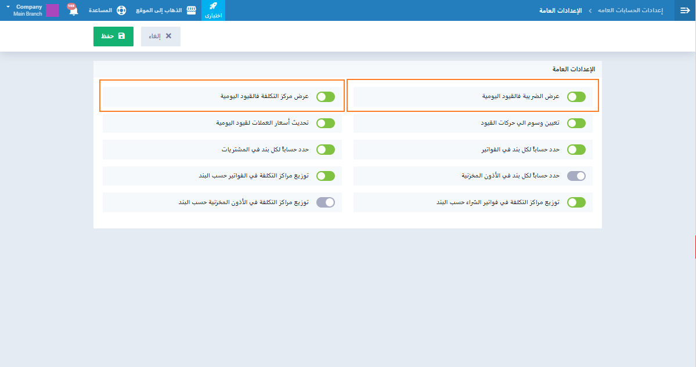Click the purple company avatar square

click(52, 10)
